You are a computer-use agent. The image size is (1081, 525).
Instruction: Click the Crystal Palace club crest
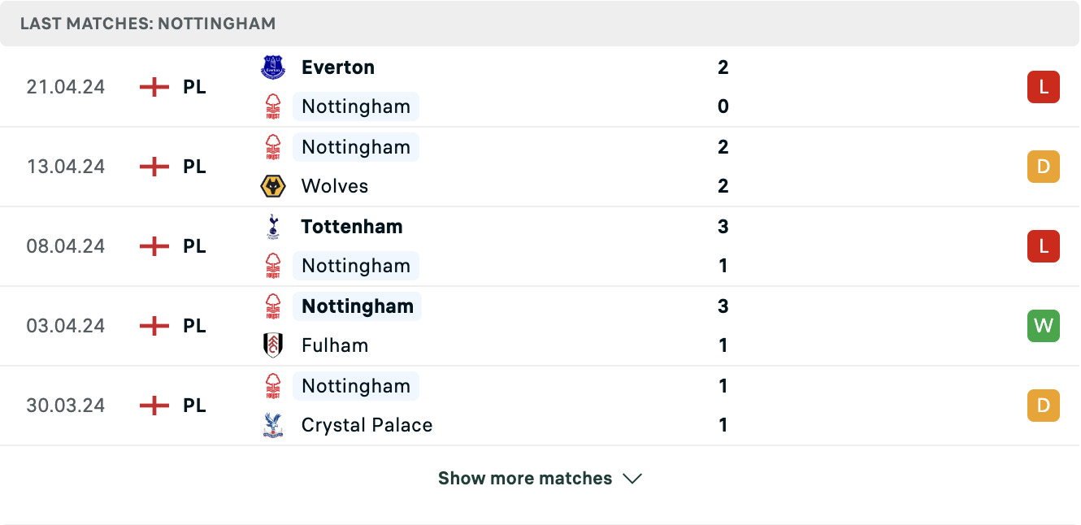coord(273,425)
